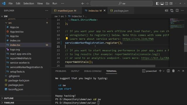Screen dimensions: 187x105
Task: Toggle the secondary side bar layout icon
Action: pyautogui.click(x=167, y=3)
